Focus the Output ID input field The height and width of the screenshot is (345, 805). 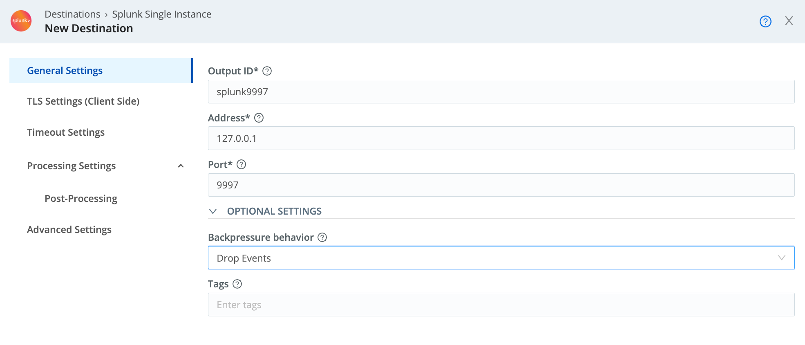501,92
